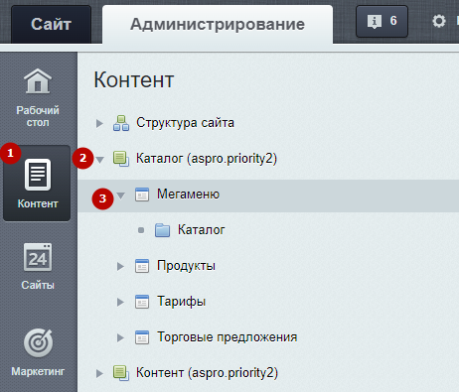Viewport: 459px width, 392px height.
Task: Collapse the Мегаменю tree node
Action: click(121, 196)
